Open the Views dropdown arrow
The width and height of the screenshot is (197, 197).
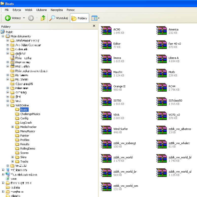99,18
